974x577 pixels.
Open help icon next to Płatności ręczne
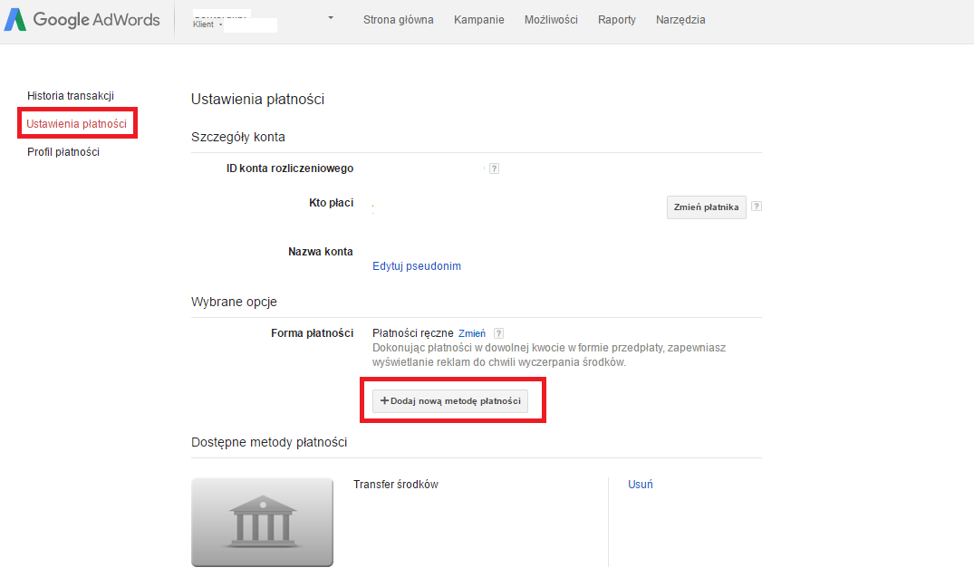(x=498, y=333)
